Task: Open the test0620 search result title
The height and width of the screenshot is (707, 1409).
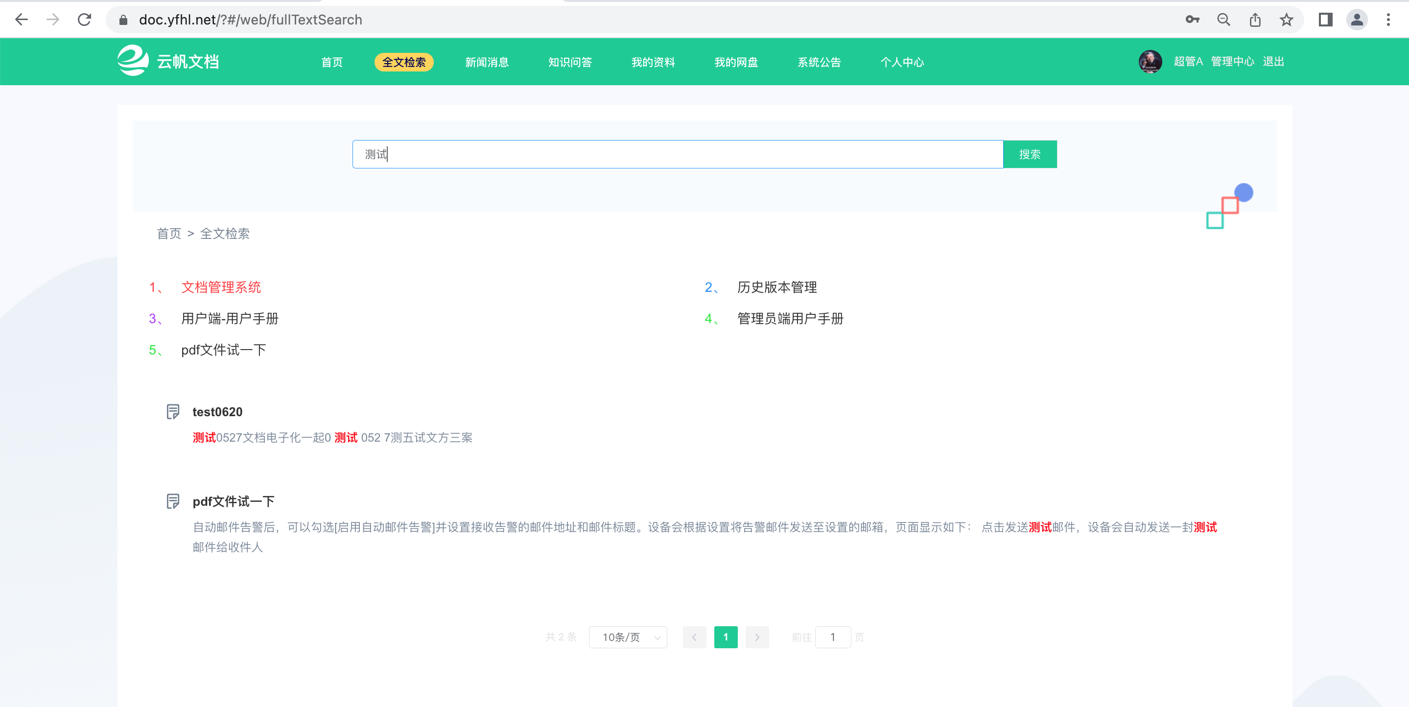Action: tap(217, 412)
